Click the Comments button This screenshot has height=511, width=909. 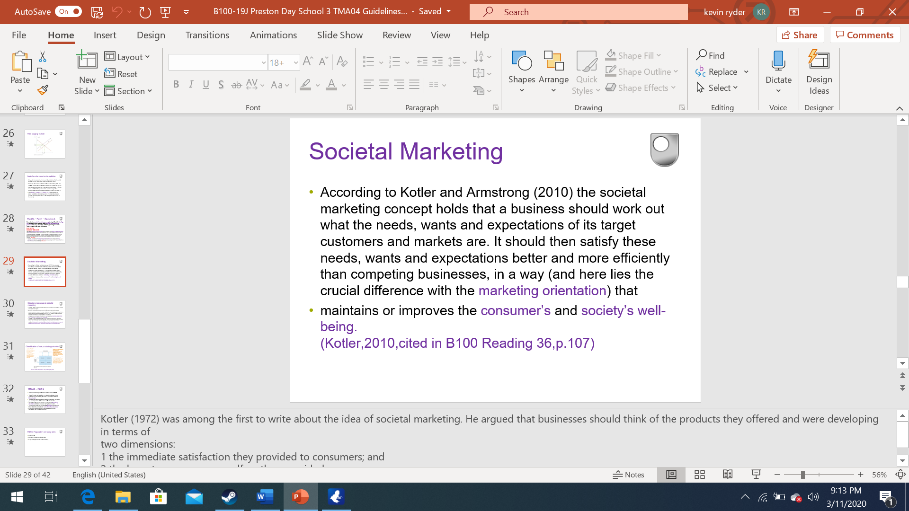tap(864, 35)
